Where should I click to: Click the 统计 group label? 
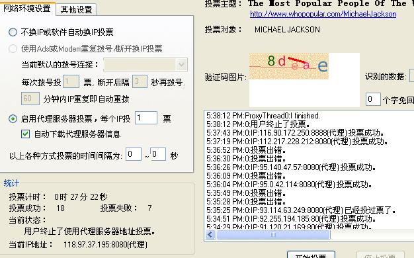[x=11, y=183]
